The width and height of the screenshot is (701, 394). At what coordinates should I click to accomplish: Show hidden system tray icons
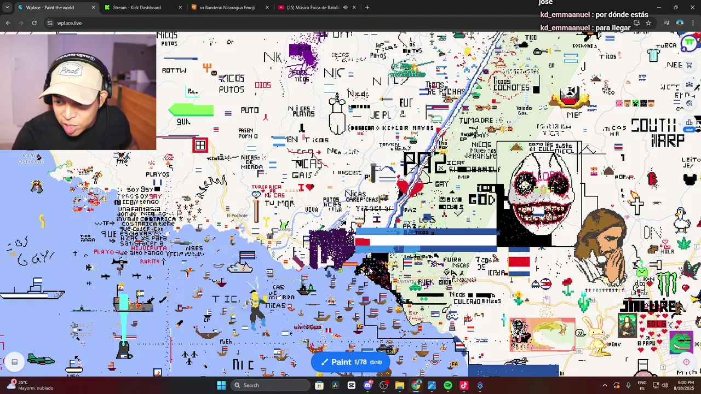605,385
